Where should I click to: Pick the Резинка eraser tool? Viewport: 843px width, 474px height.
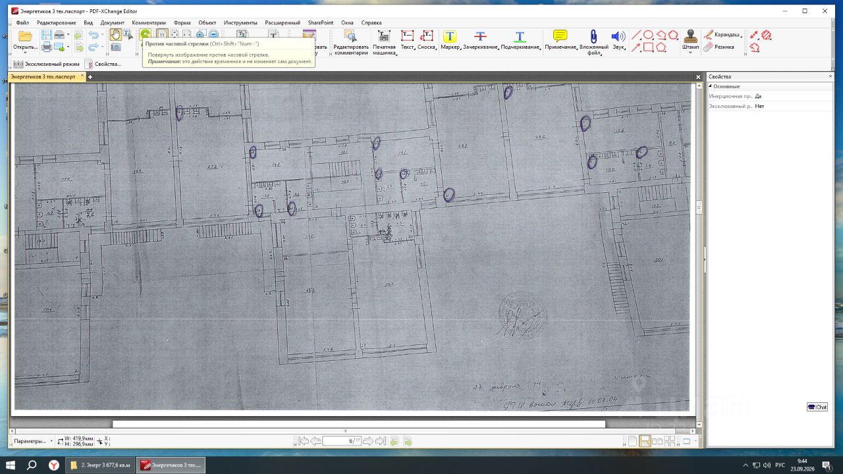coord(719,47)
